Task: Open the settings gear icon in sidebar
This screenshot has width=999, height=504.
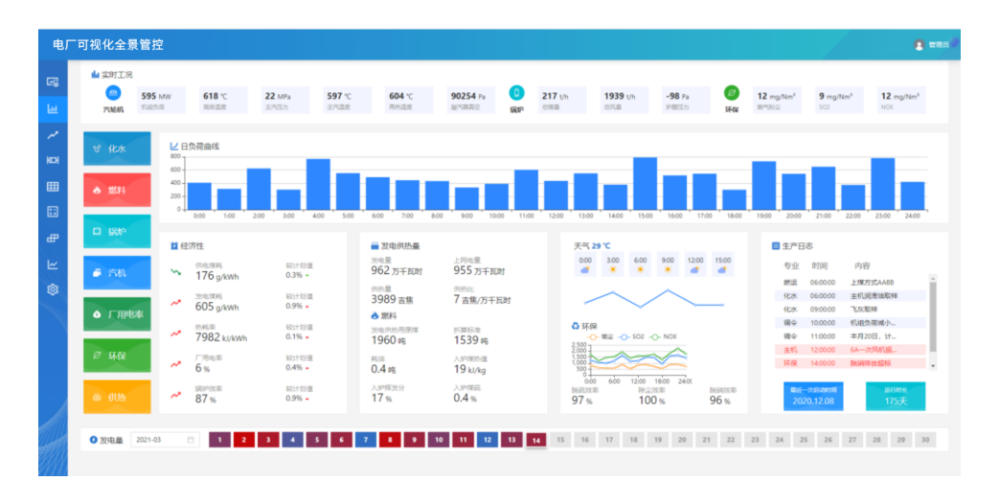Action: [x=53, y=289]
